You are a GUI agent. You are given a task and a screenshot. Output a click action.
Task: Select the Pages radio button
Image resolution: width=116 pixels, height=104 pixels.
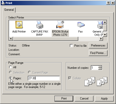(10, 78)
